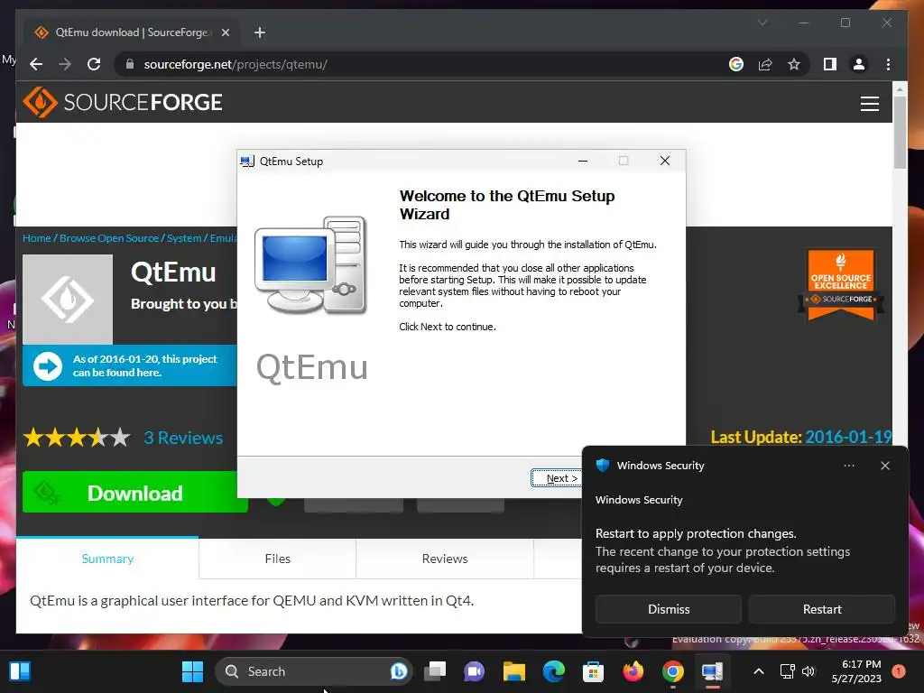
Task: Open Chrome profile icon
Action: coord(859,64)
